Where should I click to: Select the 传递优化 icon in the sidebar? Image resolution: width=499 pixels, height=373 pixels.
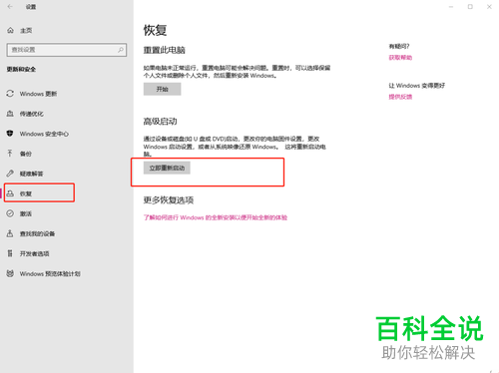click(10, 114)
